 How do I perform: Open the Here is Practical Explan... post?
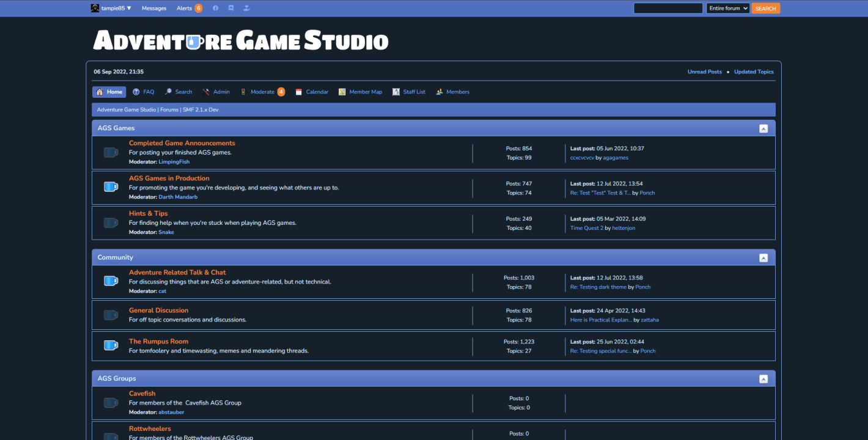pyautogui.click(x=601, y=320)
